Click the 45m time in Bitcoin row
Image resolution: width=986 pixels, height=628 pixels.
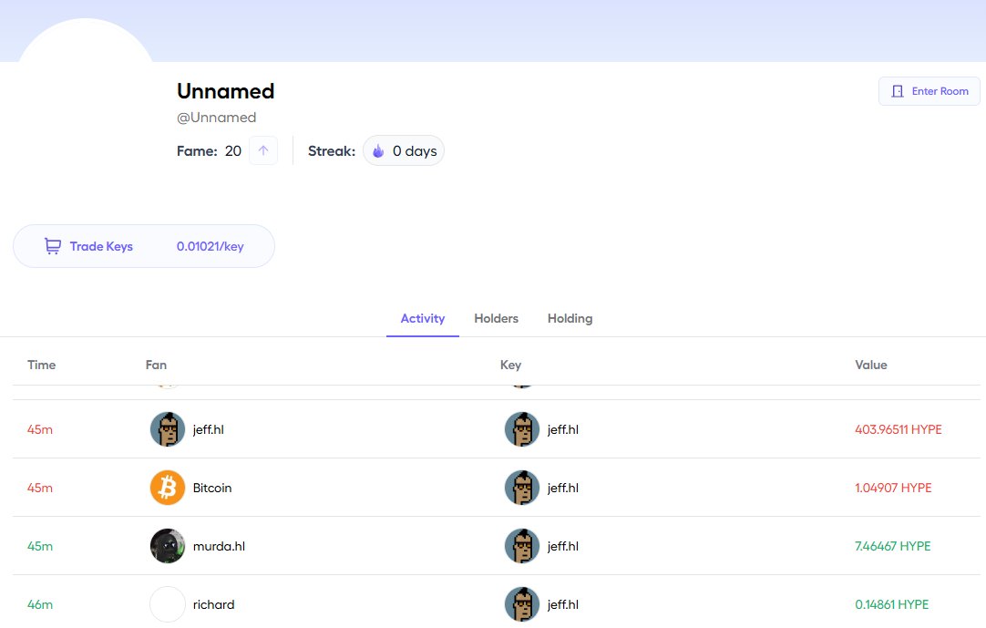[x=39, y=488]
